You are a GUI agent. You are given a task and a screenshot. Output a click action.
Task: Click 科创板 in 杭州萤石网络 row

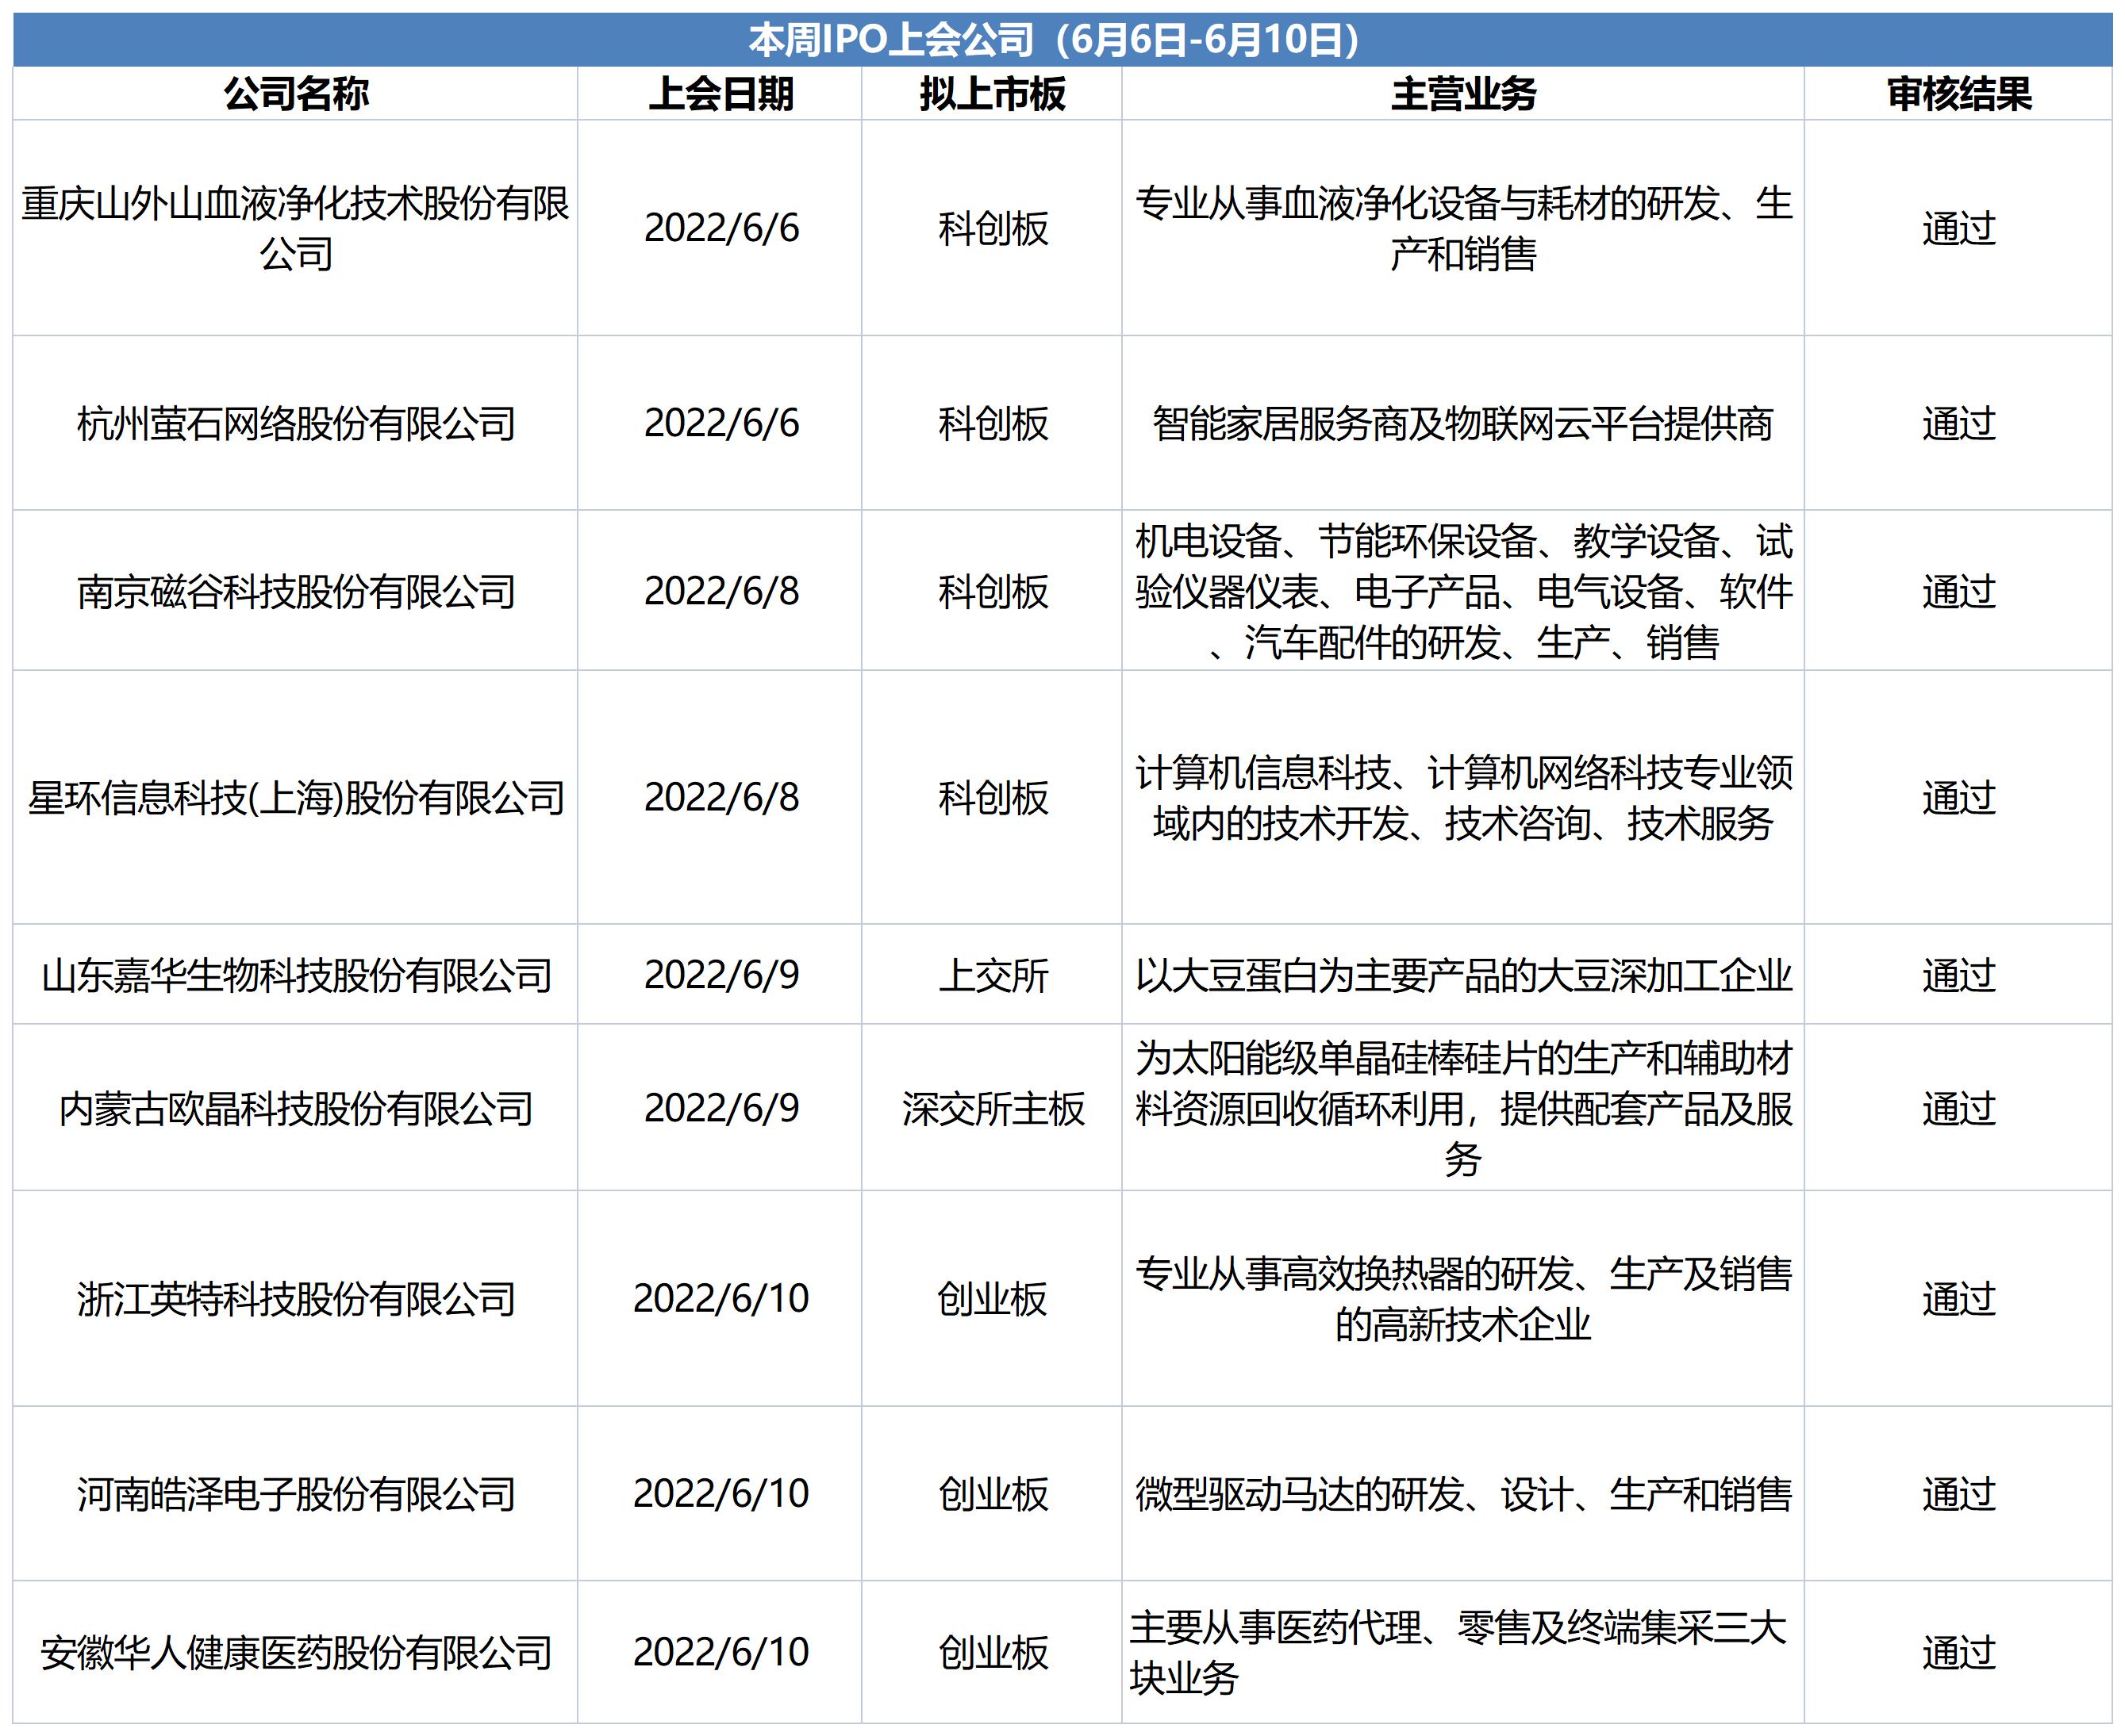[x=993, y=424]
